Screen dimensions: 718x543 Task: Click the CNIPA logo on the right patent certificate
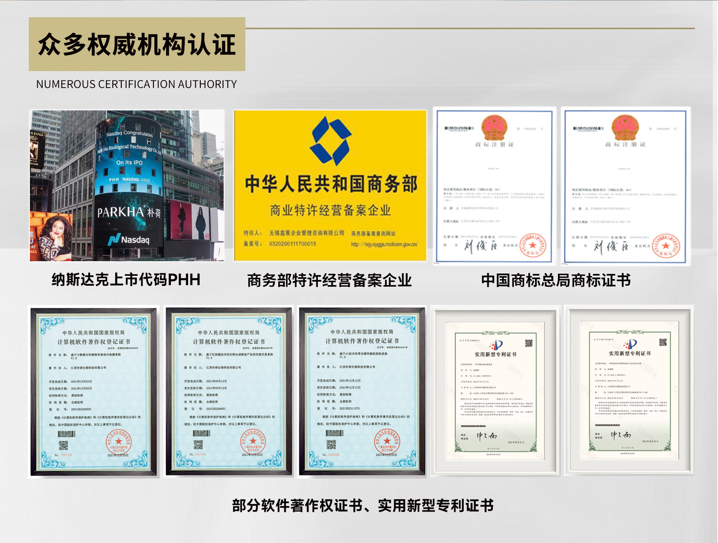coord(630,344)
